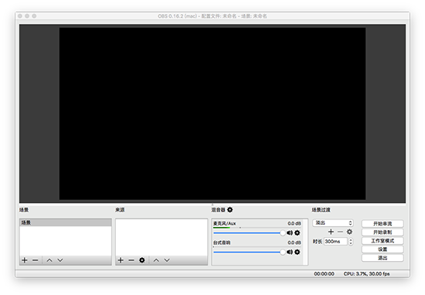
Task: Click the 0.0 dB value of 麦克风/Aux
Action: click(294, 223)
